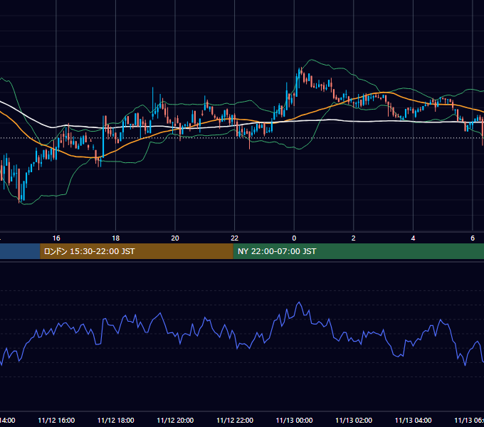Viewport: 484px width, 427px height.
Task: Click the 0 hour label on chart axis
Action: [x=294, y=238]
